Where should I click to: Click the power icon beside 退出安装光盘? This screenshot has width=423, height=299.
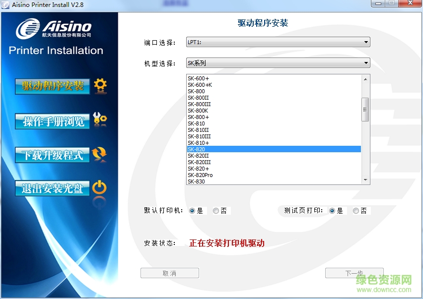pyautogui.click(x=99, y=188)
